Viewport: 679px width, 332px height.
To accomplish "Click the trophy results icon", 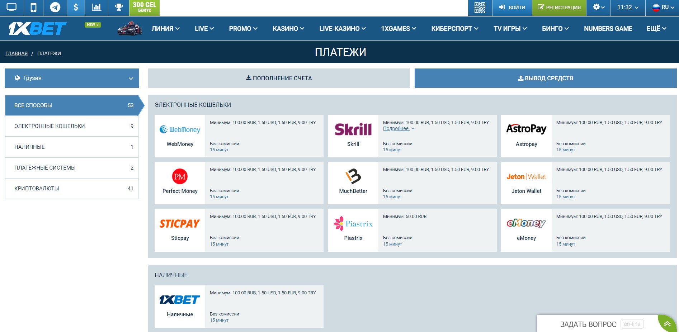I will (x=119, y=8).
